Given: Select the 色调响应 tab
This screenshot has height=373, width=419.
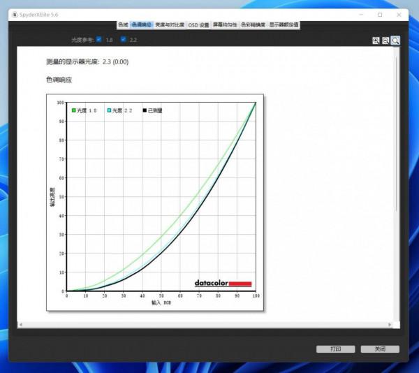Looking at the screenshot, I should pyautogui.click(x=141, y=24).
